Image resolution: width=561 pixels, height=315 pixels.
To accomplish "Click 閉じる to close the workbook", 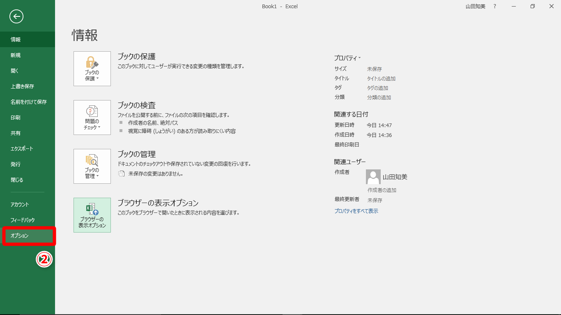I will [28, 180].
